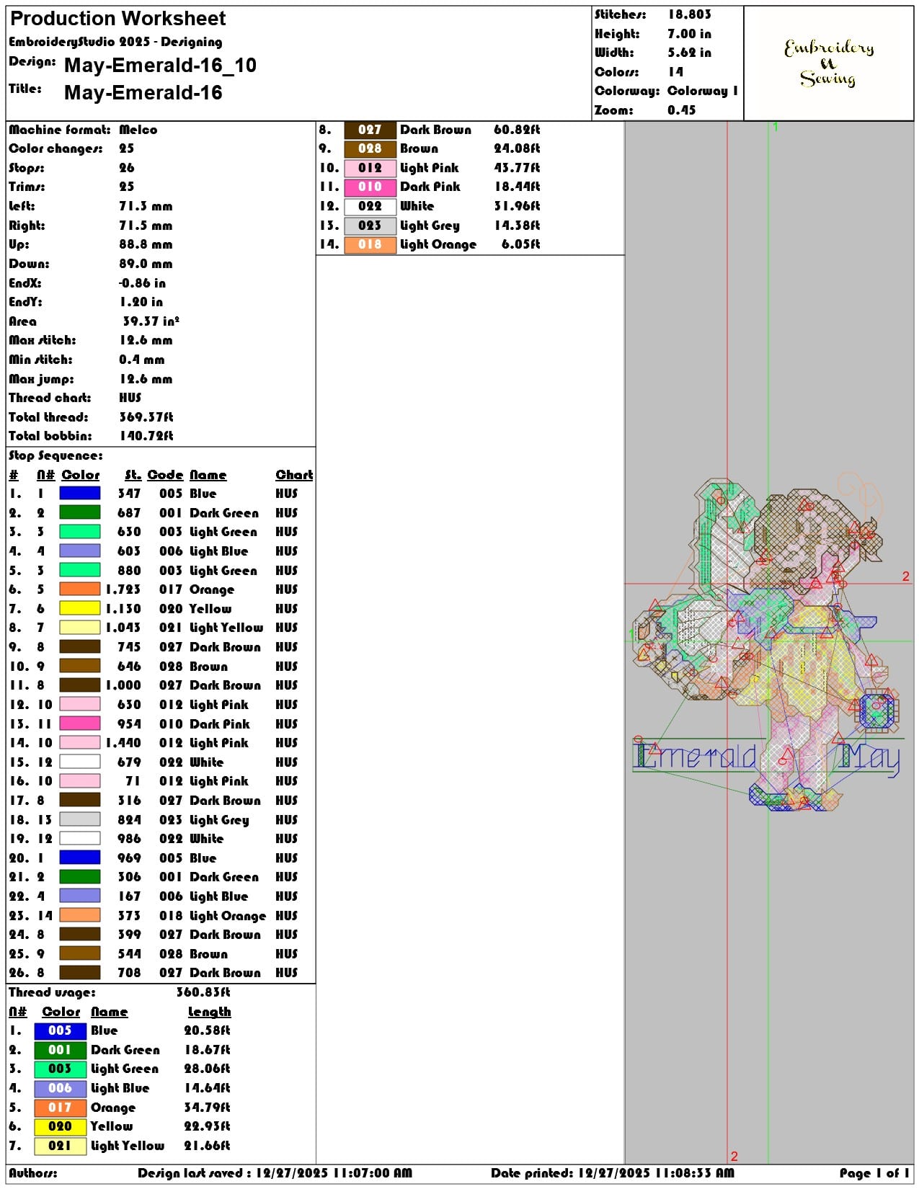
Task: Click thread usage swatch 005 Blue
Action: [x=60, y=1030]
